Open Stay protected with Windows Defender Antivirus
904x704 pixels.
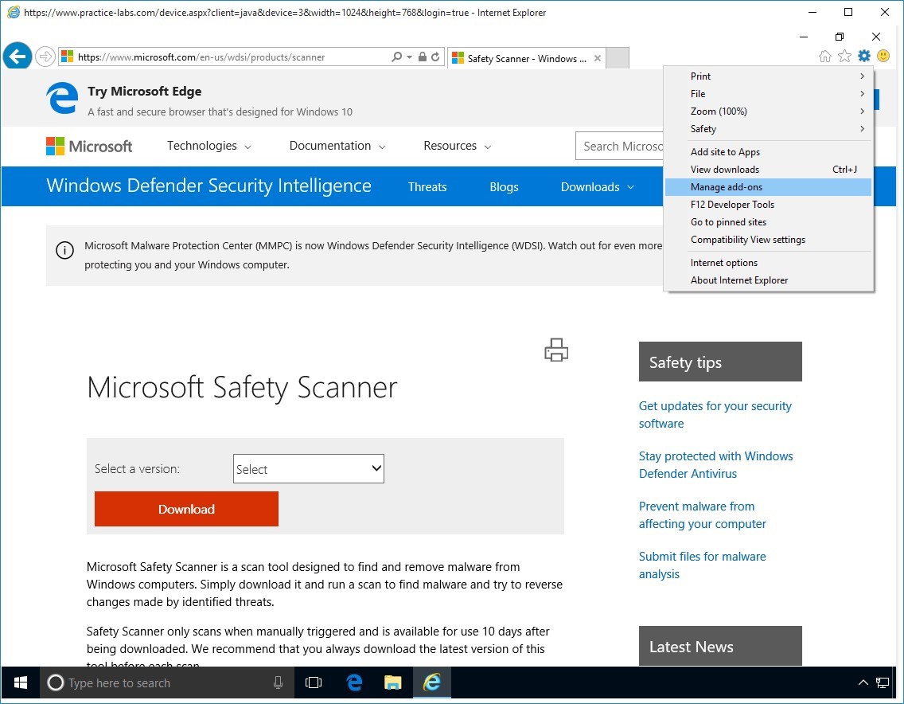(x=715, y=465)
